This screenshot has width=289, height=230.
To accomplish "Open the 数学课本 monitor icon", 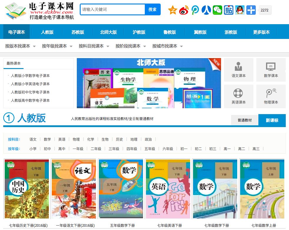I will (271, 70).
